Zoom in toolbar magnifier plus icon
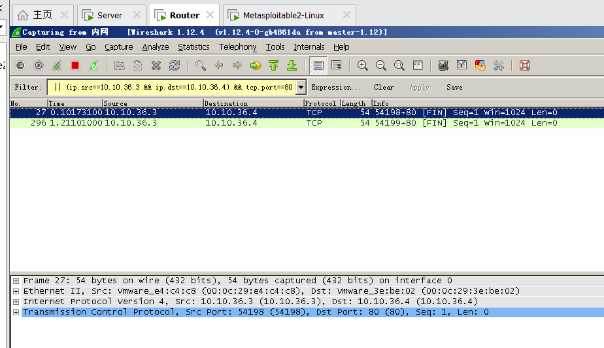The height and width of the screenshot is (348, 604). [x=363, y=65]
